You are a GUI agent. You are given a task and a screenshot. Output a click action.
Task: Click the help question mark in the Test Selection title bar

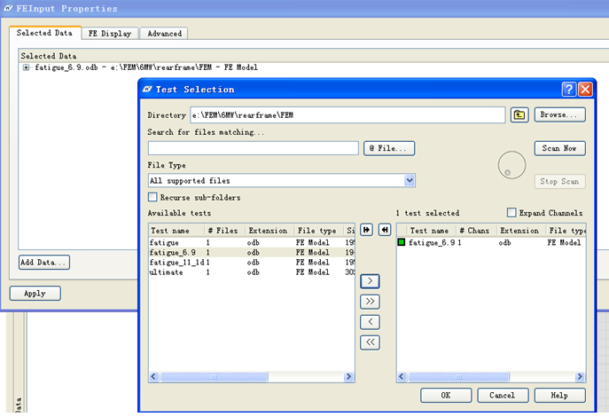click(568, 90)
